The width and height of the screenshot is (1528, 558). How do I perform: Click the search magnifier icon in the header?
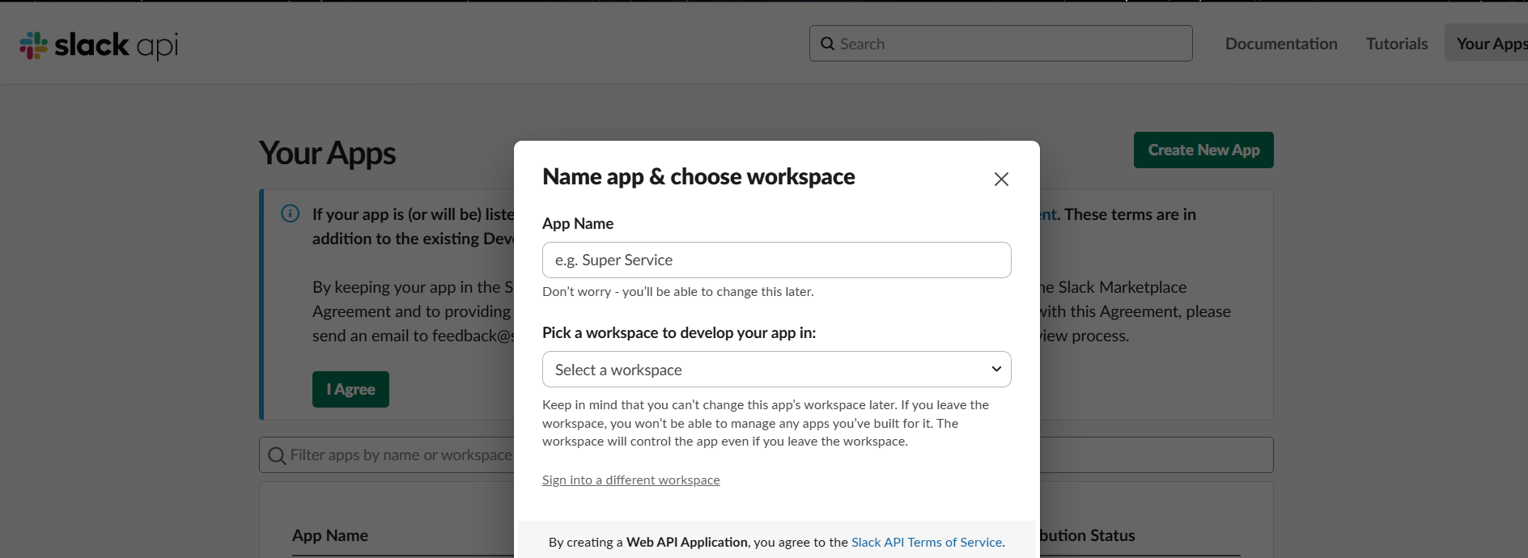coord(827,44)
